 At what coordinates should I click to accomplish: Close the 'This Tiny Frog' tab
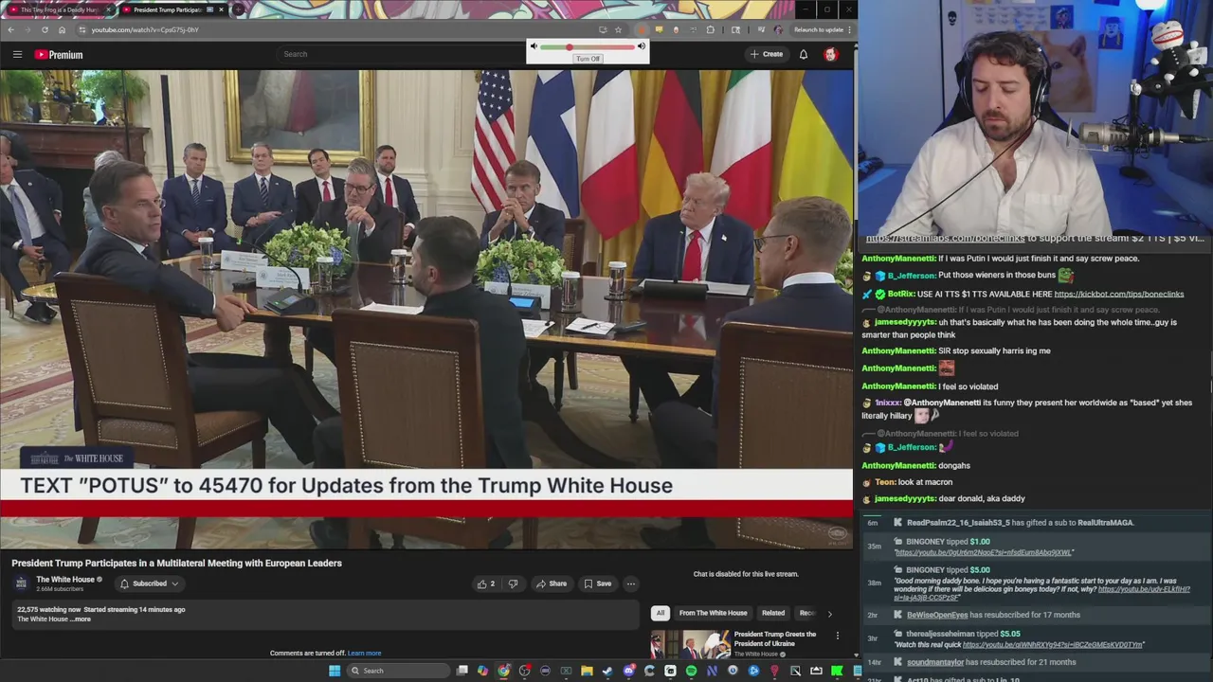(x=109, y=9)
